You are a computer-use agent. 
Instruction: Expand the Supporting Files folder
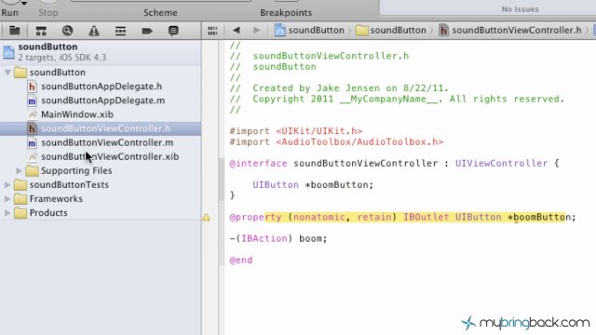point(19,170)
